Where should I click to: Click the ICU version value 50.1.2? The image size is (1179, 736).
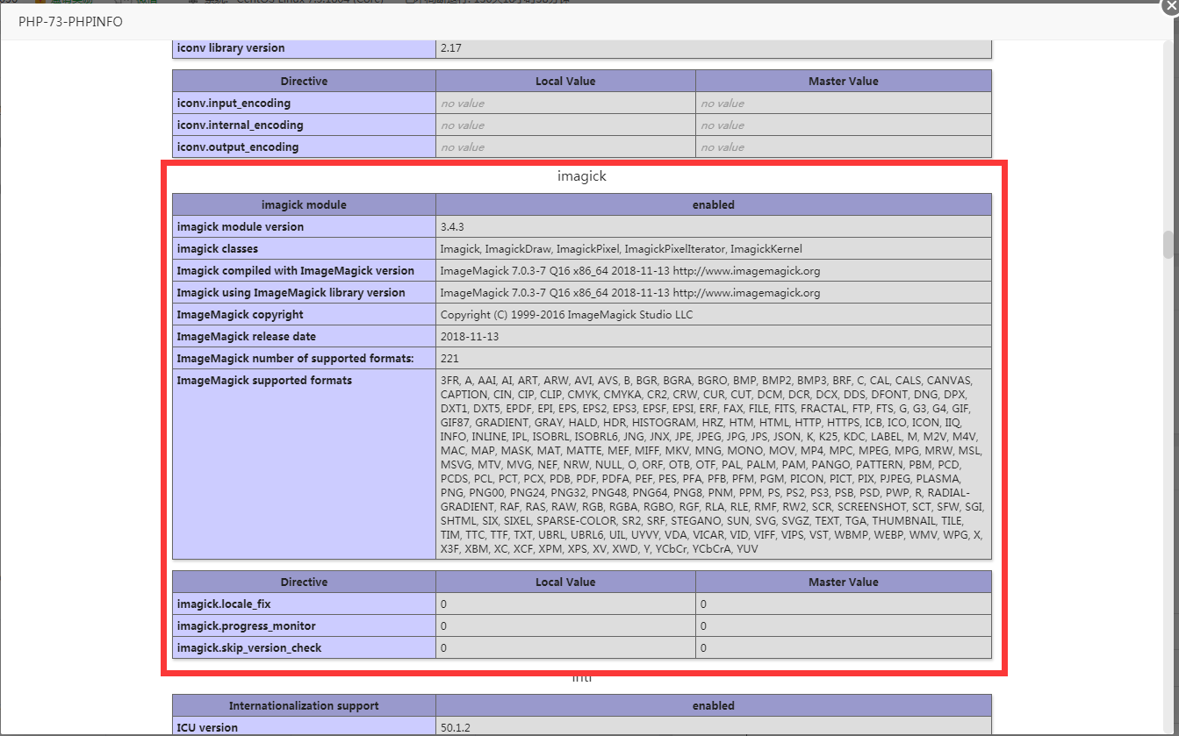point(462,727)
